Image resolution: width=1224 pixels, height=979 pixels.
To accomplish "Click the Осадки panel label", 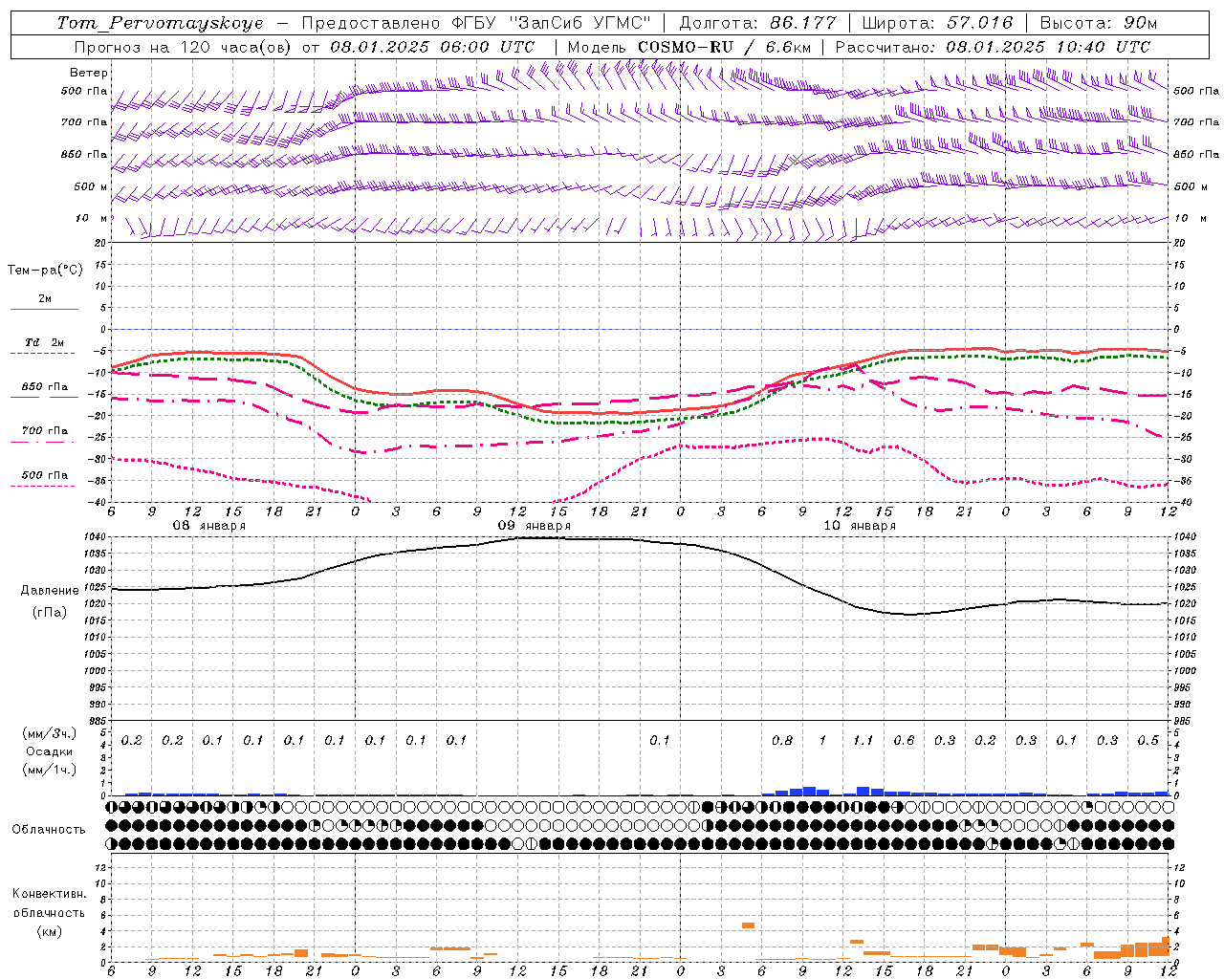I will (x=49, y=751).
